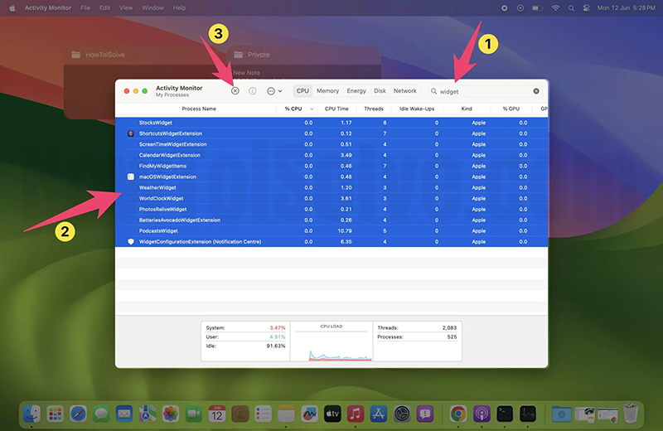Viewport: 663px width, 431px height.
Task: Switch to the Memory tab
Action: [x=327, y=91]
